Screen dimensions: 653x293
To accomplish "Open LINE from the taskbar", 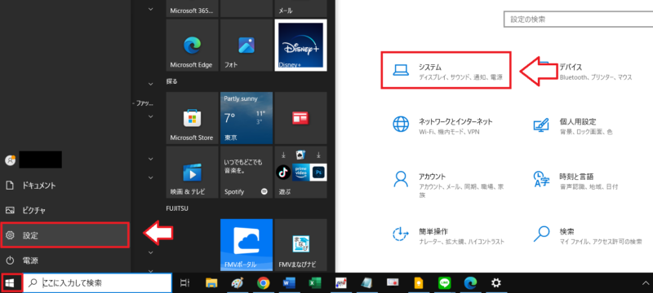I will (x=444, y=283).
